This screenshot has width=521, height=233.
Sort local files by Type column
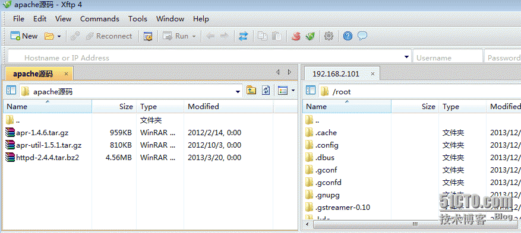click(160, 106)
